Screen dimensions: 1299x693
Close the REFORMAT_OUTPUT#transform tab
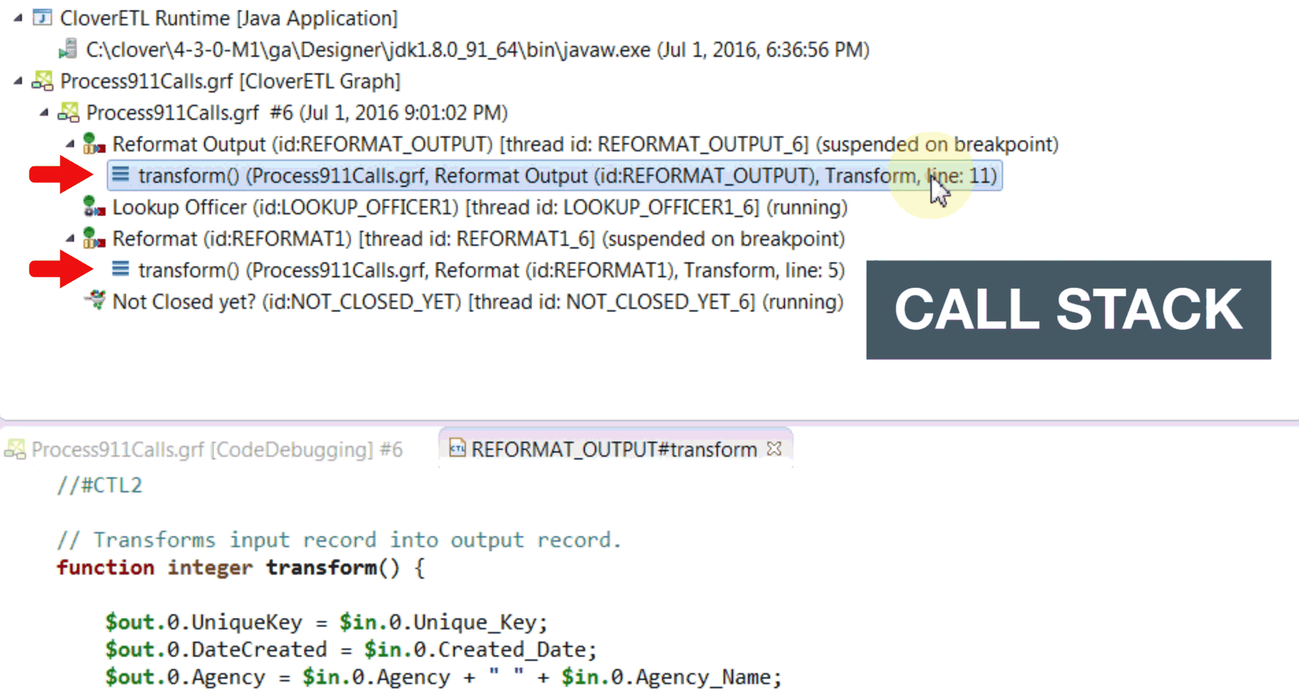(x=774, y=449)
